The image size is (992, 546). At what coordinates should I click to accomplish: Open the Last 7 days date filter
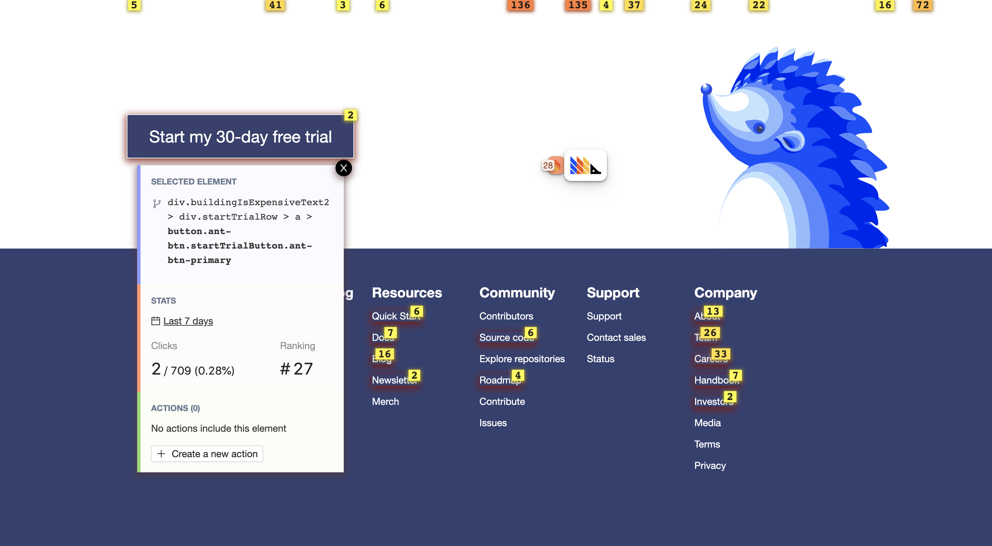[188, 321]
